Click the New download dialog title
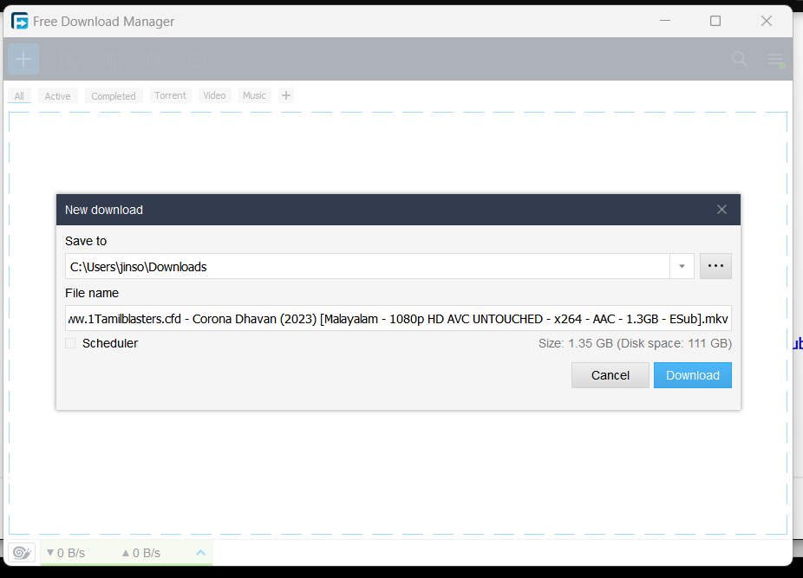Image resolution: width=803 pixels, height=578 pixels. [104, 210]
